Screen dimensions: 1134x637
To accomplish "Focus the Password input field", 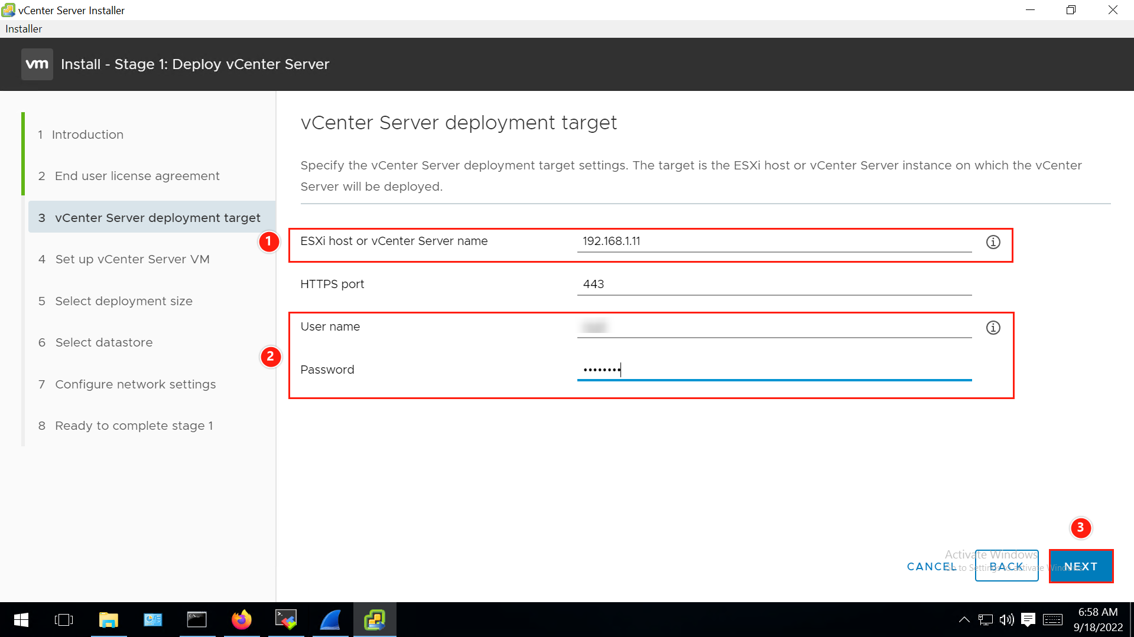I will coord(774,370).
